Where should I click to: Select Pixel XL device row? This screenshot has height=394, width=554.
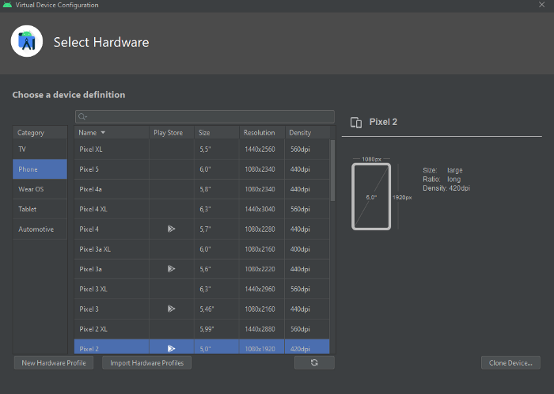pyautogui.click(x=202, y=150)
